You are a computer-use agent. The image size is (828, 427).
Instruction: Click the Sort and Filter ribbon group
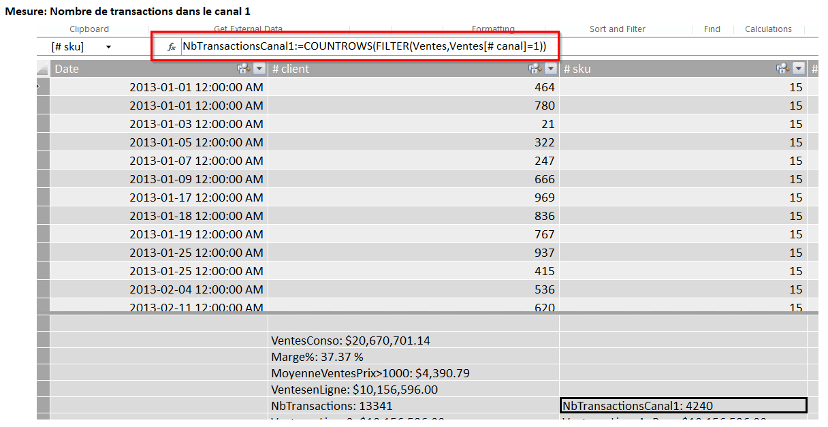[617, 29]
